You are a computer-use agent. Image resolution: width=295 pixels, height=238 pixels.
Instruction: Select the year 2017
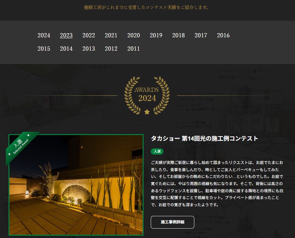click(201, 35)
